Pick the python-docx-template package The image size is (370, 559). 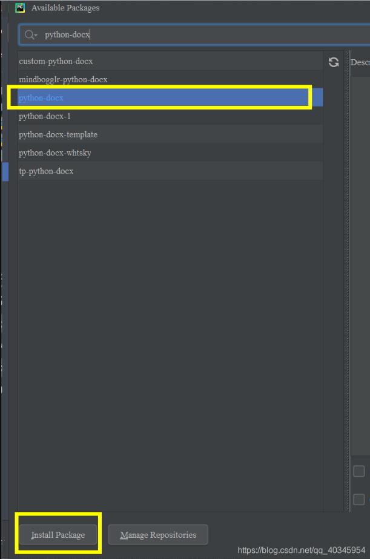pos(170,134)
